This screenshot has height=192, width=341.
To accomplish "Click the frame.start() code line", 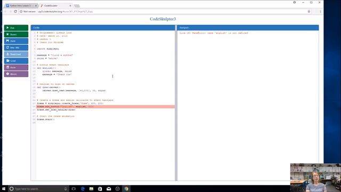I will (x=46, y=119).
